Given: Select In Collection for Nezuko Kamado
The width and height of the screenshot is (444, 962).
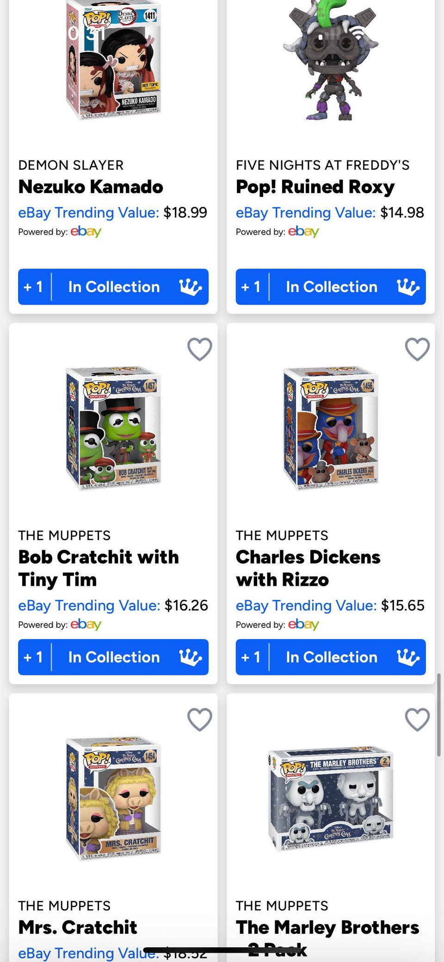Looking at the screenshot, I should click(x=114, y=287).
